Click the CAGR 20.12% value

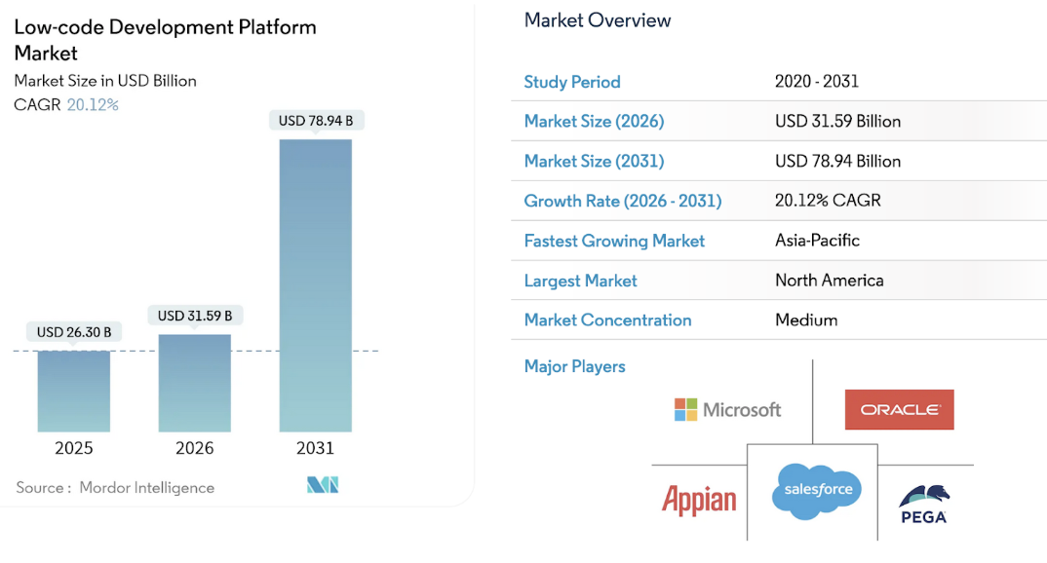click(93, 104)
